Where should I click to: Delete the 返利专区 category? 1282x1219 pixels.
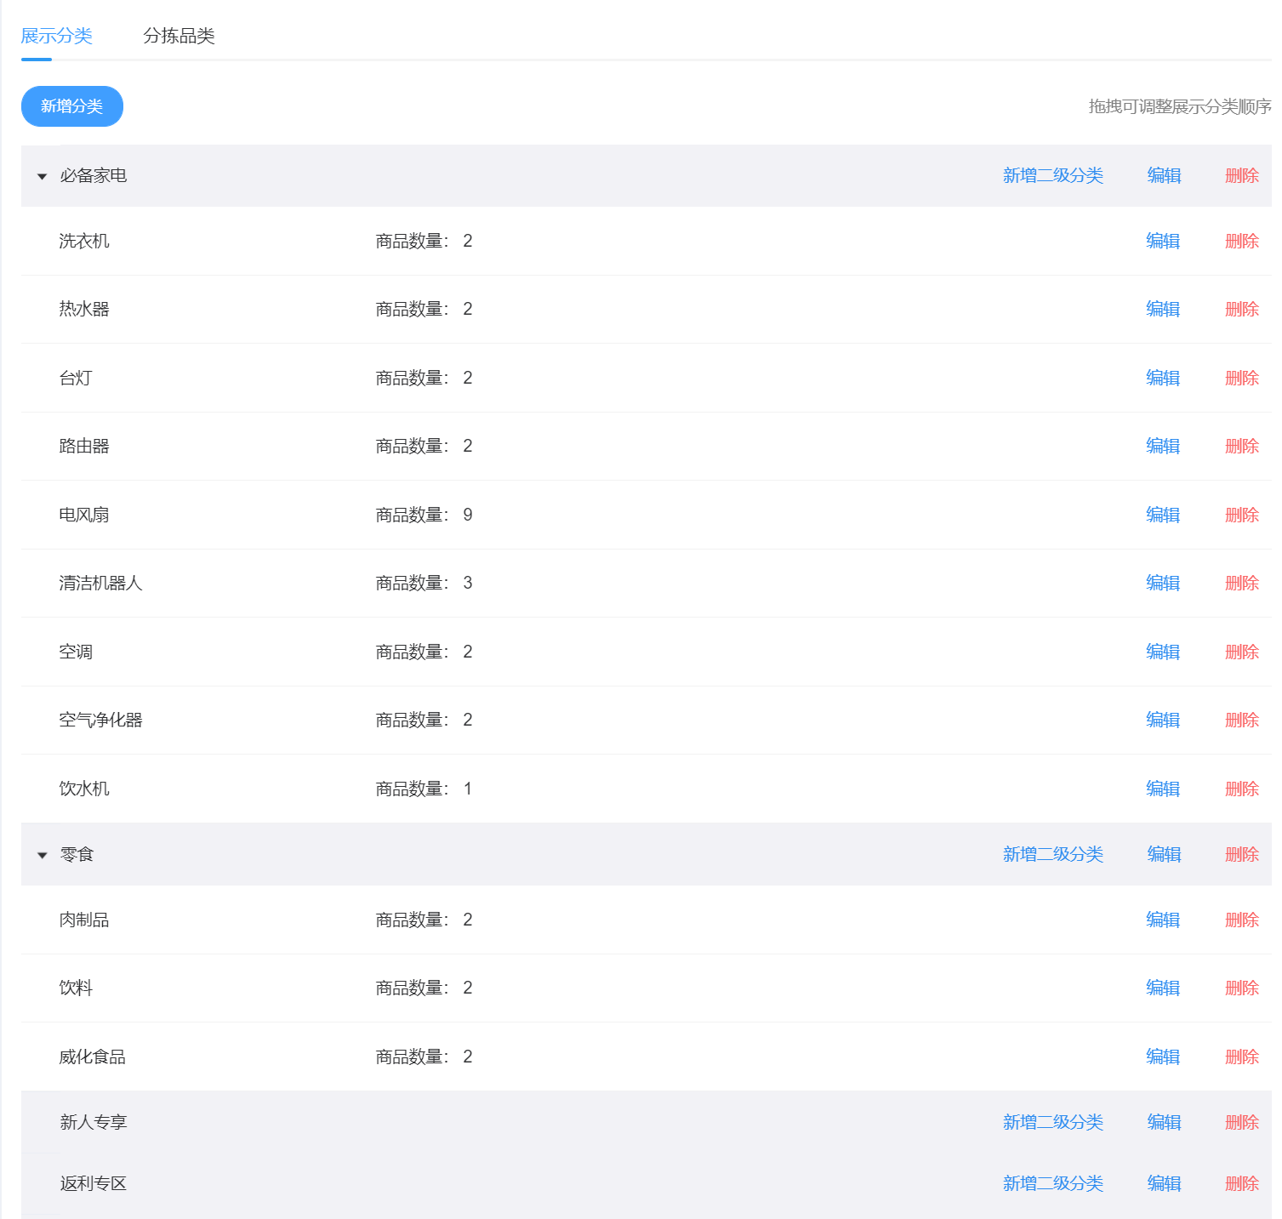point(1241,1183)
